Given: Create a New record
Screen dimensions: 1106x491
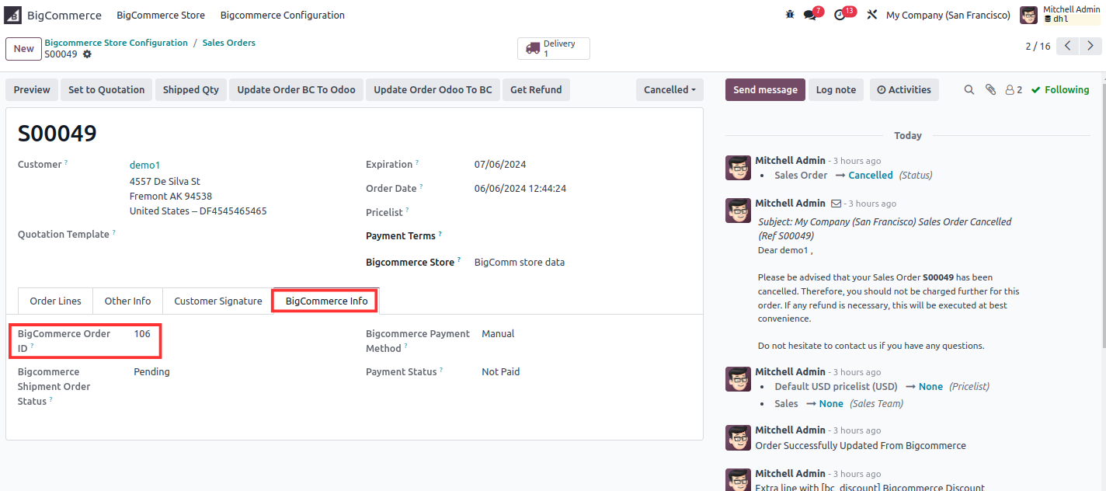Looking at the screenshot, I should (23, 48).
